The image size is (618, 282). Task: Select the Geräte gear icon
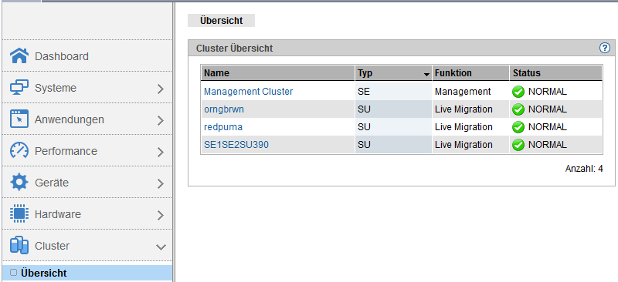click(19, 182)
